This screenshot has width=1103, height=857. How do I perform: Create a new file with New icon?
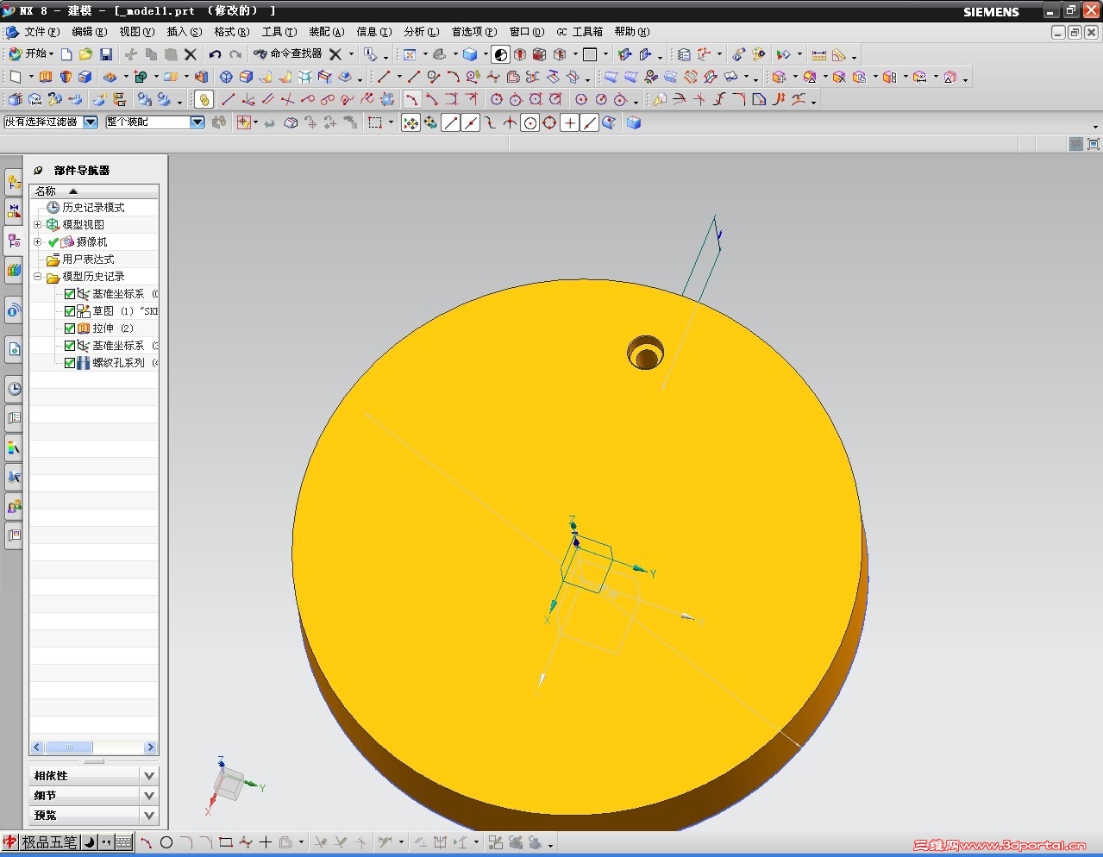click(x=66, y=53)
